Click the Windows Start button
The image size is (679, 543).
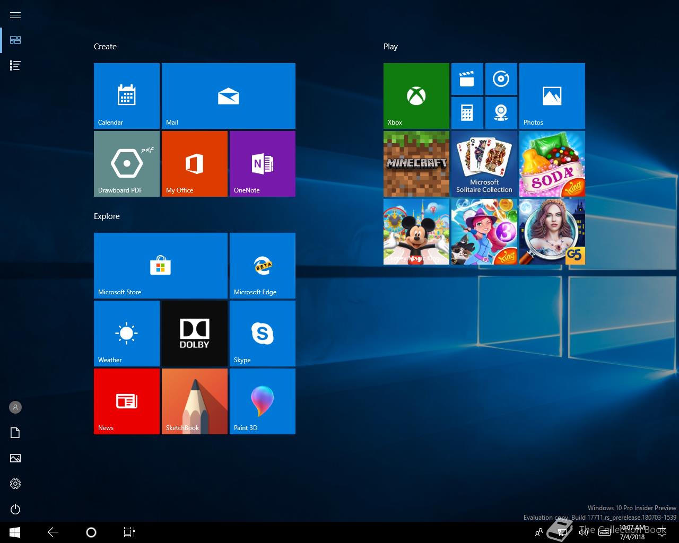click(15, 532)
